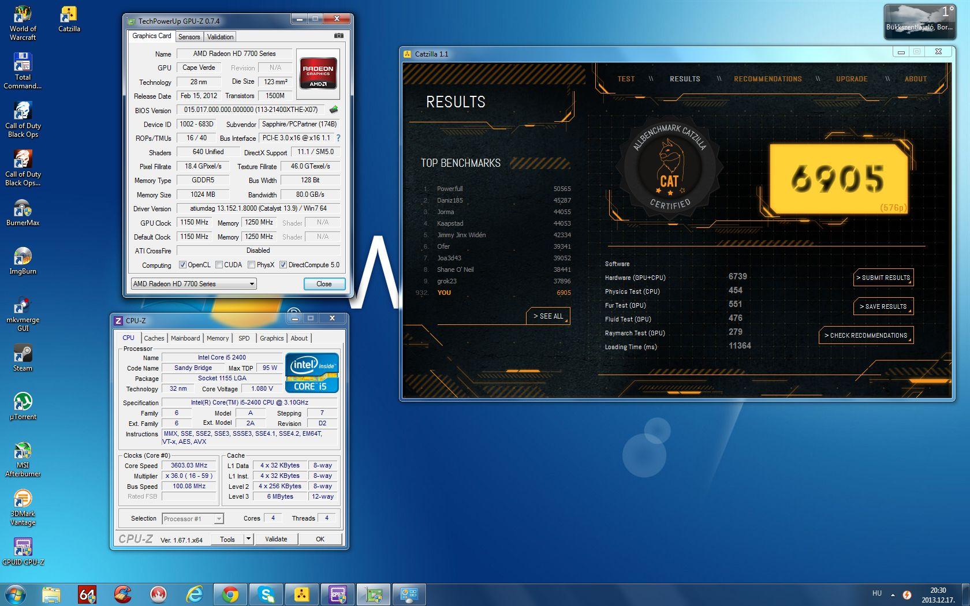
Task: Click Radeon Graphics logo in GPU-Z
Action: coord(318,73)
